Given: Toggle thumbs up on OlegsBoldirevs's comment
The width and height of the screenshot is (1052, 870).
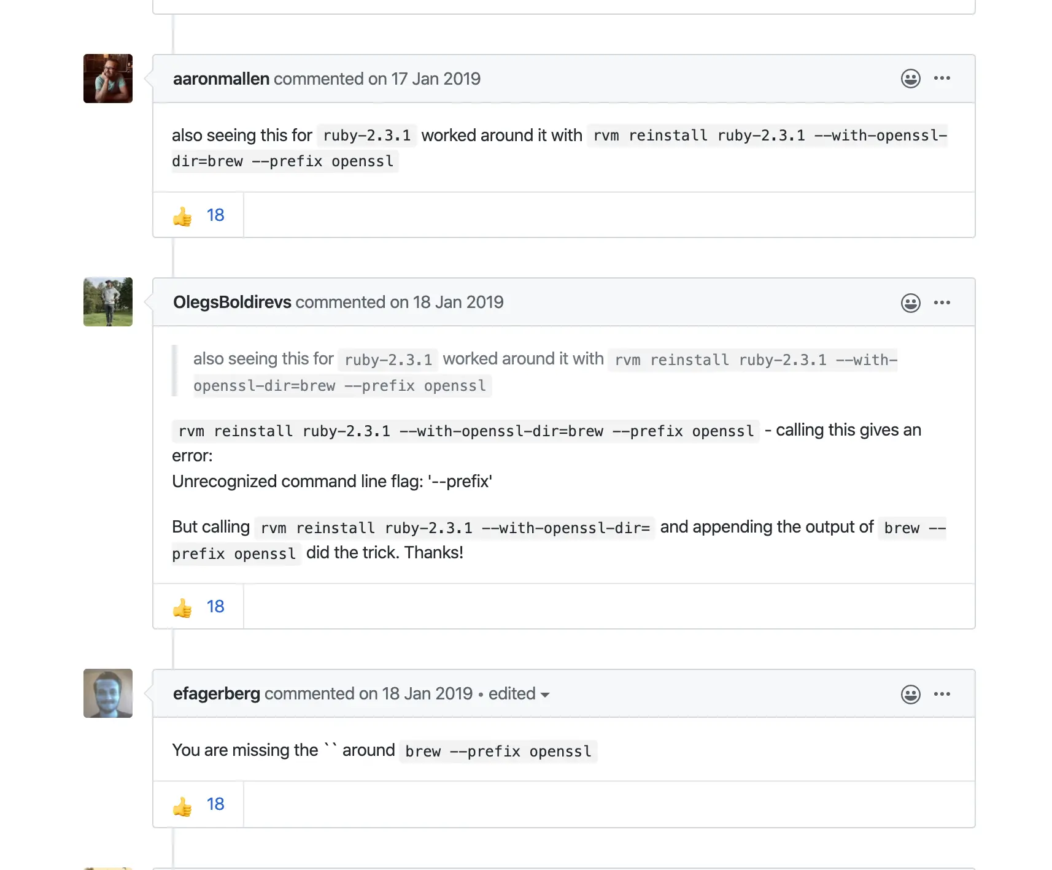Looking at the screenshot, I should pyautogui.click(x=198, y=607).
